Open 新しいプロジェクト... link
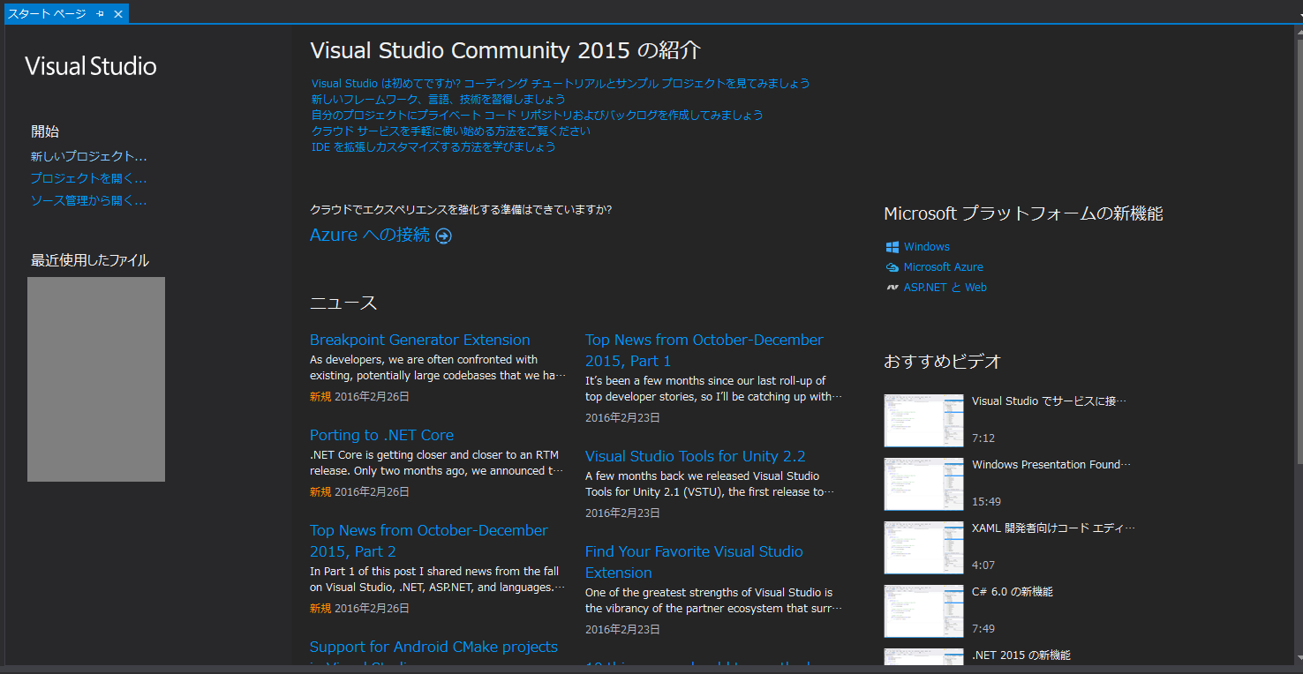The height and width of the screenshot is (674, 1303). pos(88,156)
